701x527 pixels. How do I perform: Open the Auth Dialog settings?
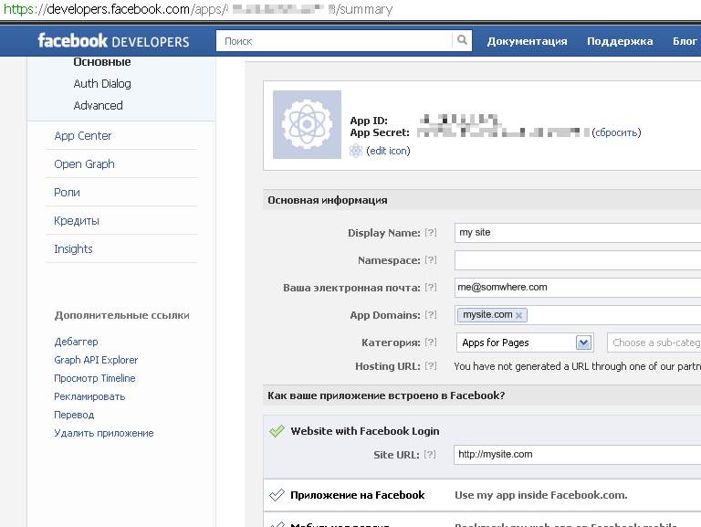[102, 84]
